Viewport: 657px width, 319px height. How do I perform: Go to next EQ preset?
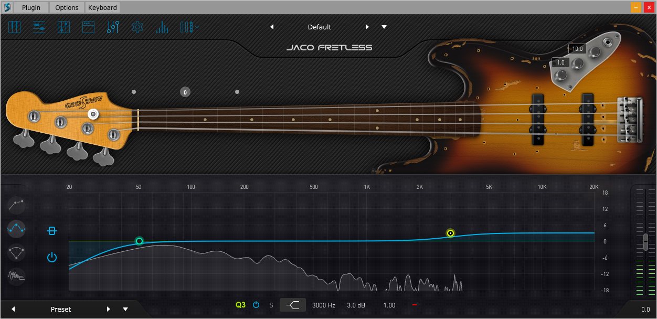click(109, 309)
